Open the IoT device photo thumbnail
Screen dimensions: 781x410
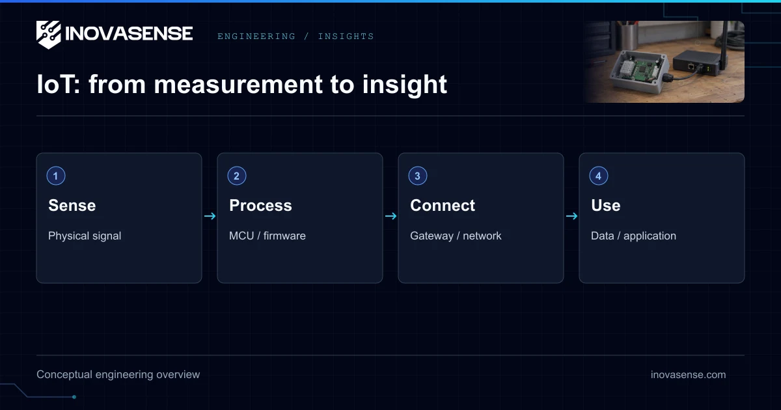tap(664, 62)
